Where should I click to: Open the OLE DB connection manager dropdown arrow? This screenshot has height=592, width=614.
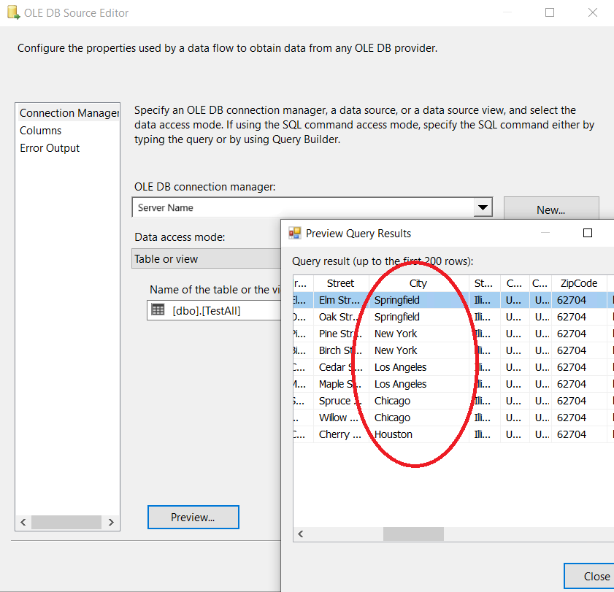click(x=483, y=208)
